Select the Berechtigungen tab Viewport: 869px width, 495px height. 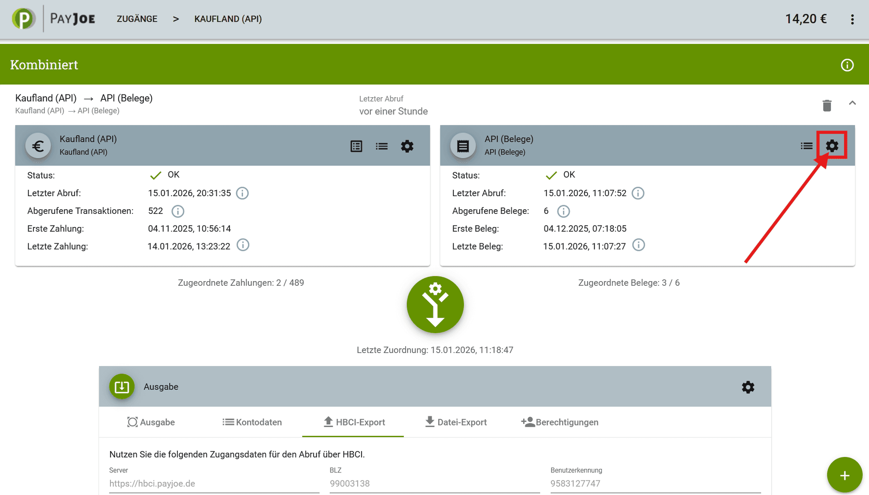560,422
